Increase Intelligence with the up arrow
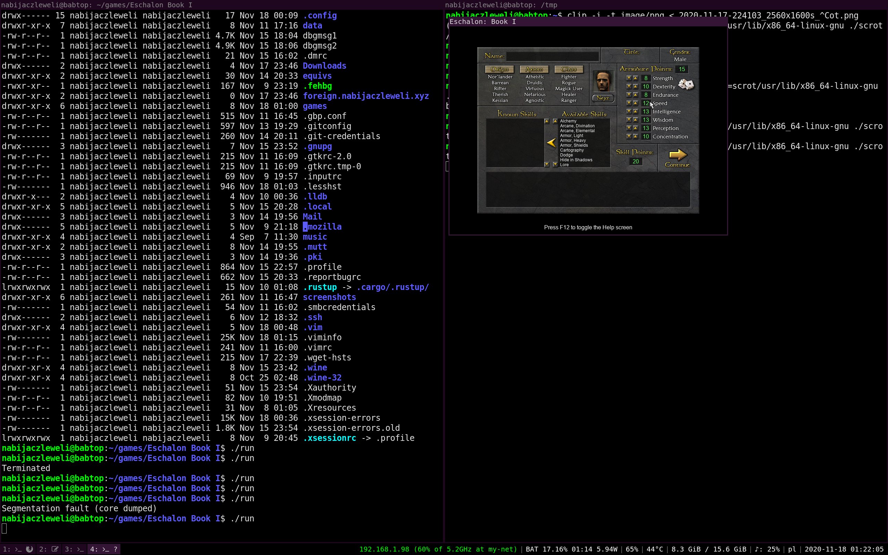 (635, 112)
